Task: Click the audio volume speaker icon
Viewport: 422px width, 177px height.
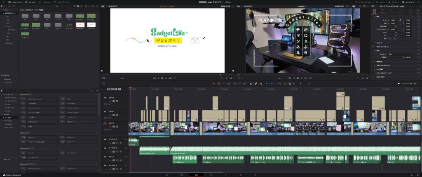Action: pos(399,83)
